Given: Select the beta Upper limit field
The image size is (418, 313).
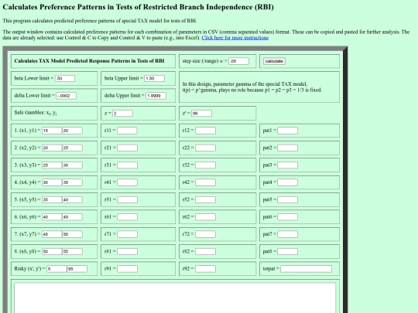Looking at the screenshot, I should (154, 79).
